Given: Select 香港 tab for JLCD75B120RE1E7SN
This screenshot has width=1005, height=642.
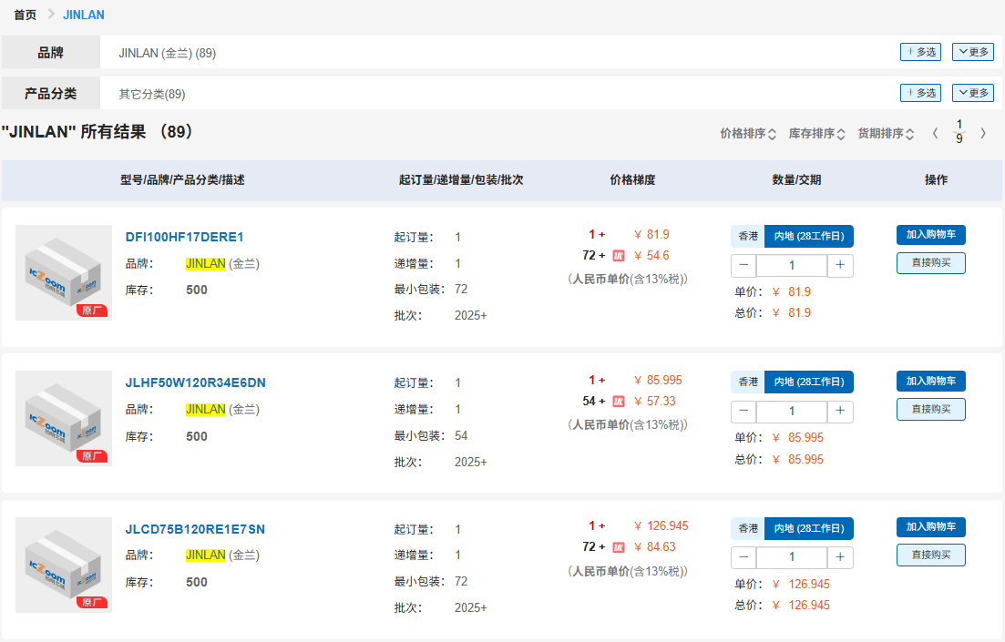Looking at the screenshot, I should pyautogui.click(x=747, y=528).
